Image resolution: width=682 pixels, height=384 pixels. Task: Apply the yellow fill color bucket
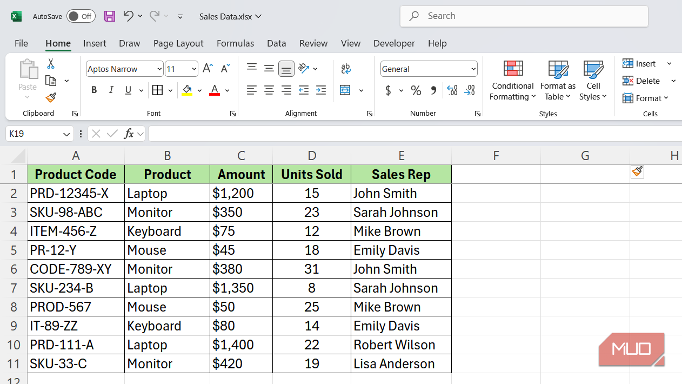[x=187, y=90]
